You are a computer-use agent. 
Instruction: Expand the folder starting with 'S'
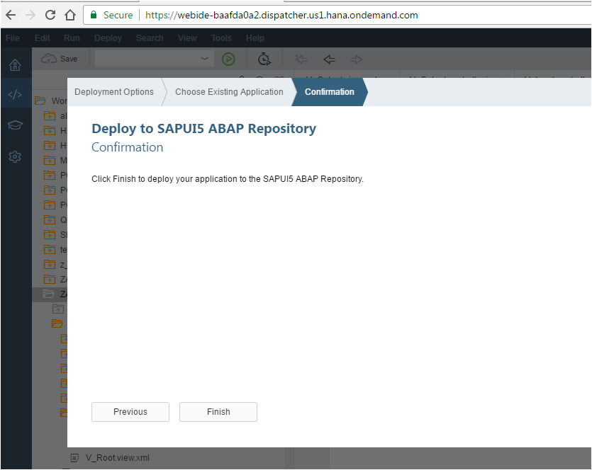[x=50, y=235]
